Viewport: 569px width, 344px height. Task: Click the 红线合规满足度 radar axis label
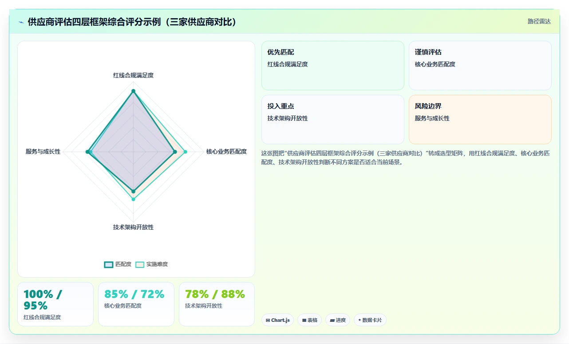point(133,75)
